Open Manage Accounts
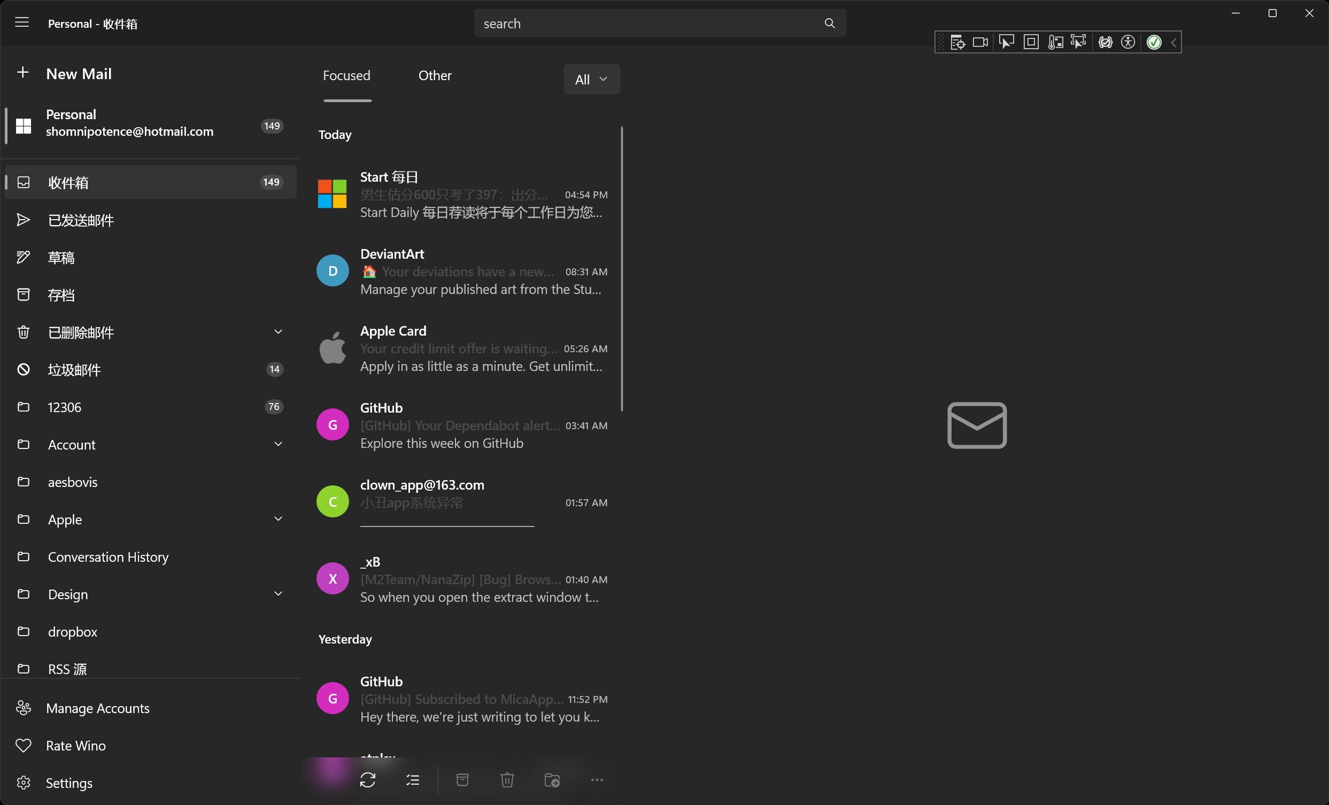 click(x=97, y=708)
